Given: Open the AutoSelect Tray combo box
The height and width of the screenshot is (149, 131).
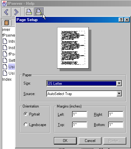Looking at the screenshot, I should coord(84,94).
